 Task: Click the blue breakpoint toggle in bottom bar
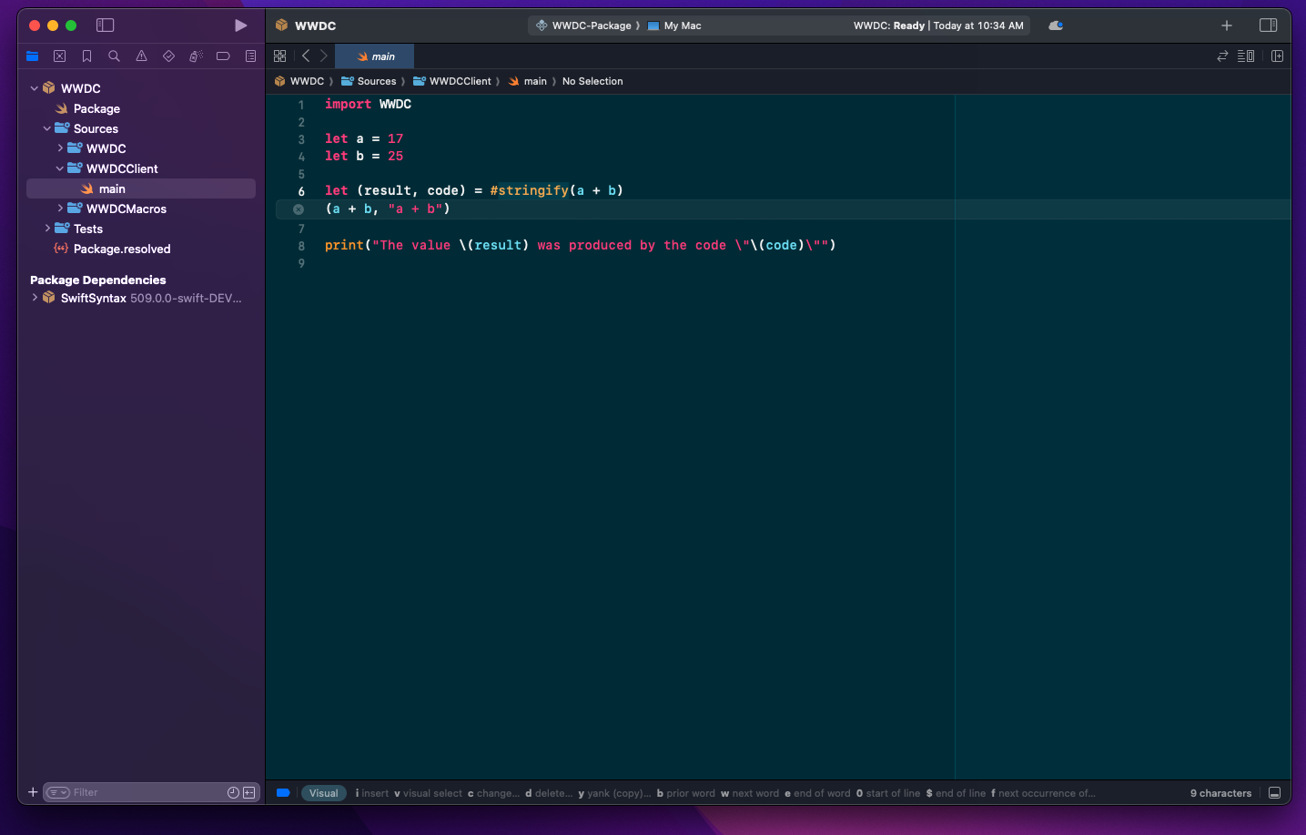[283, 793]
